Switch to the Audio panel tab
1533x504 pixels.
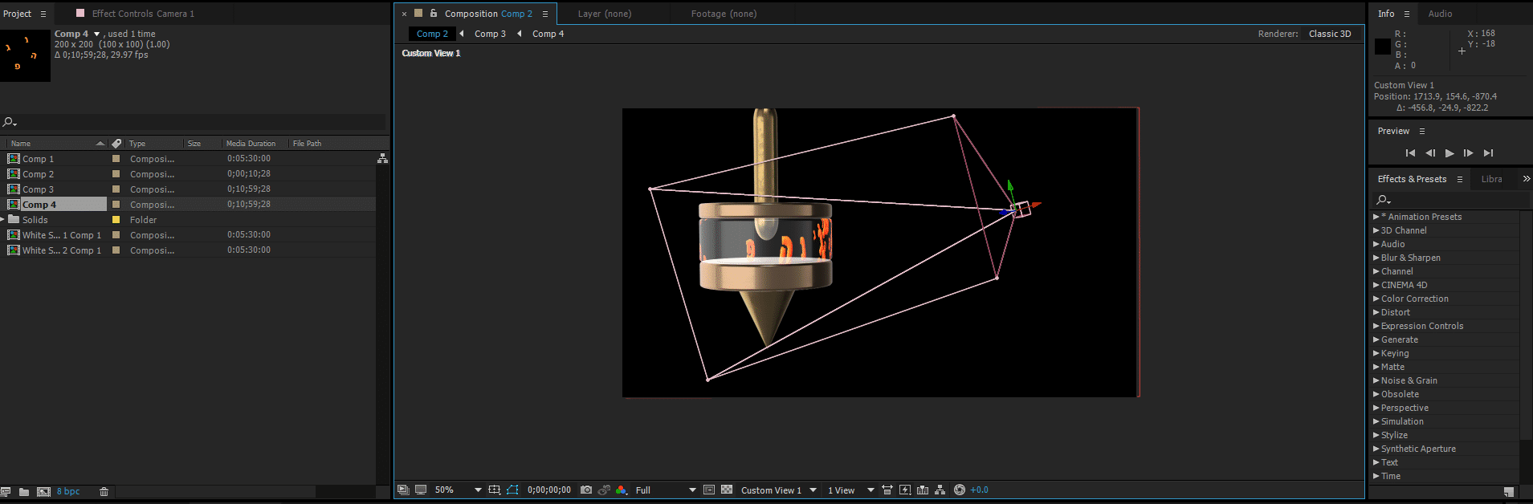[1440, 14]
